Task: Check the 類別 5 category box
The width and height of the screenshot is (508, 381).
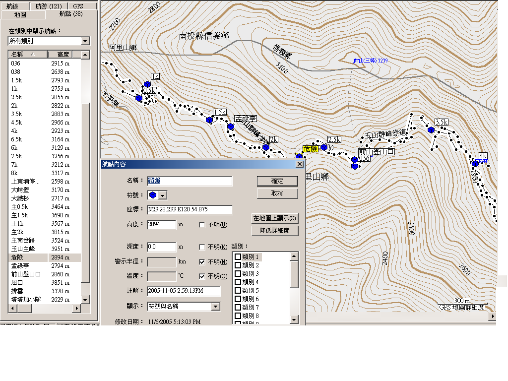Action: click(x=238, y=291)
